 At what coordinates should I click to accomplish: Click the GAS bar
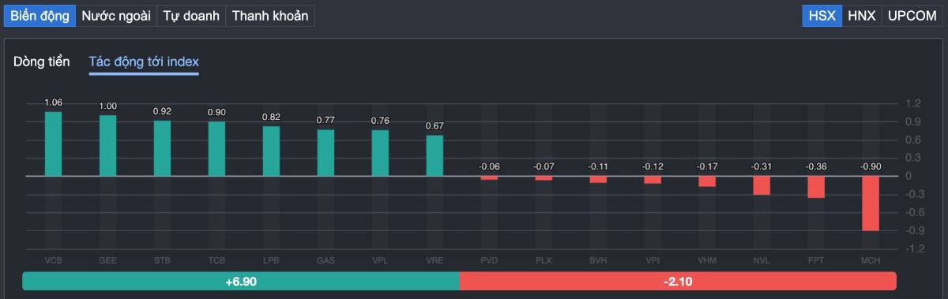pyautogui.click(x=325, y=152)
